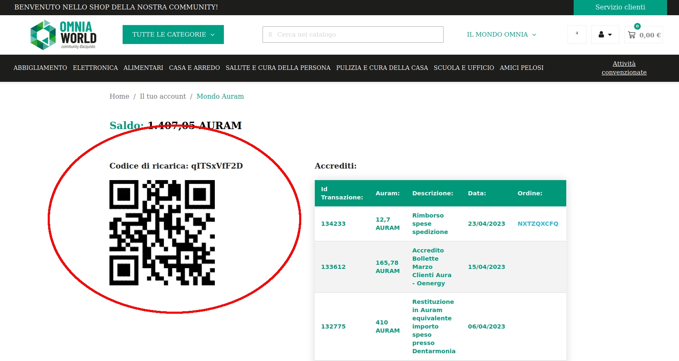Click the Descrizione column header
The height and width of the screenshot is (361, 679).
click(x=433, y=193)
